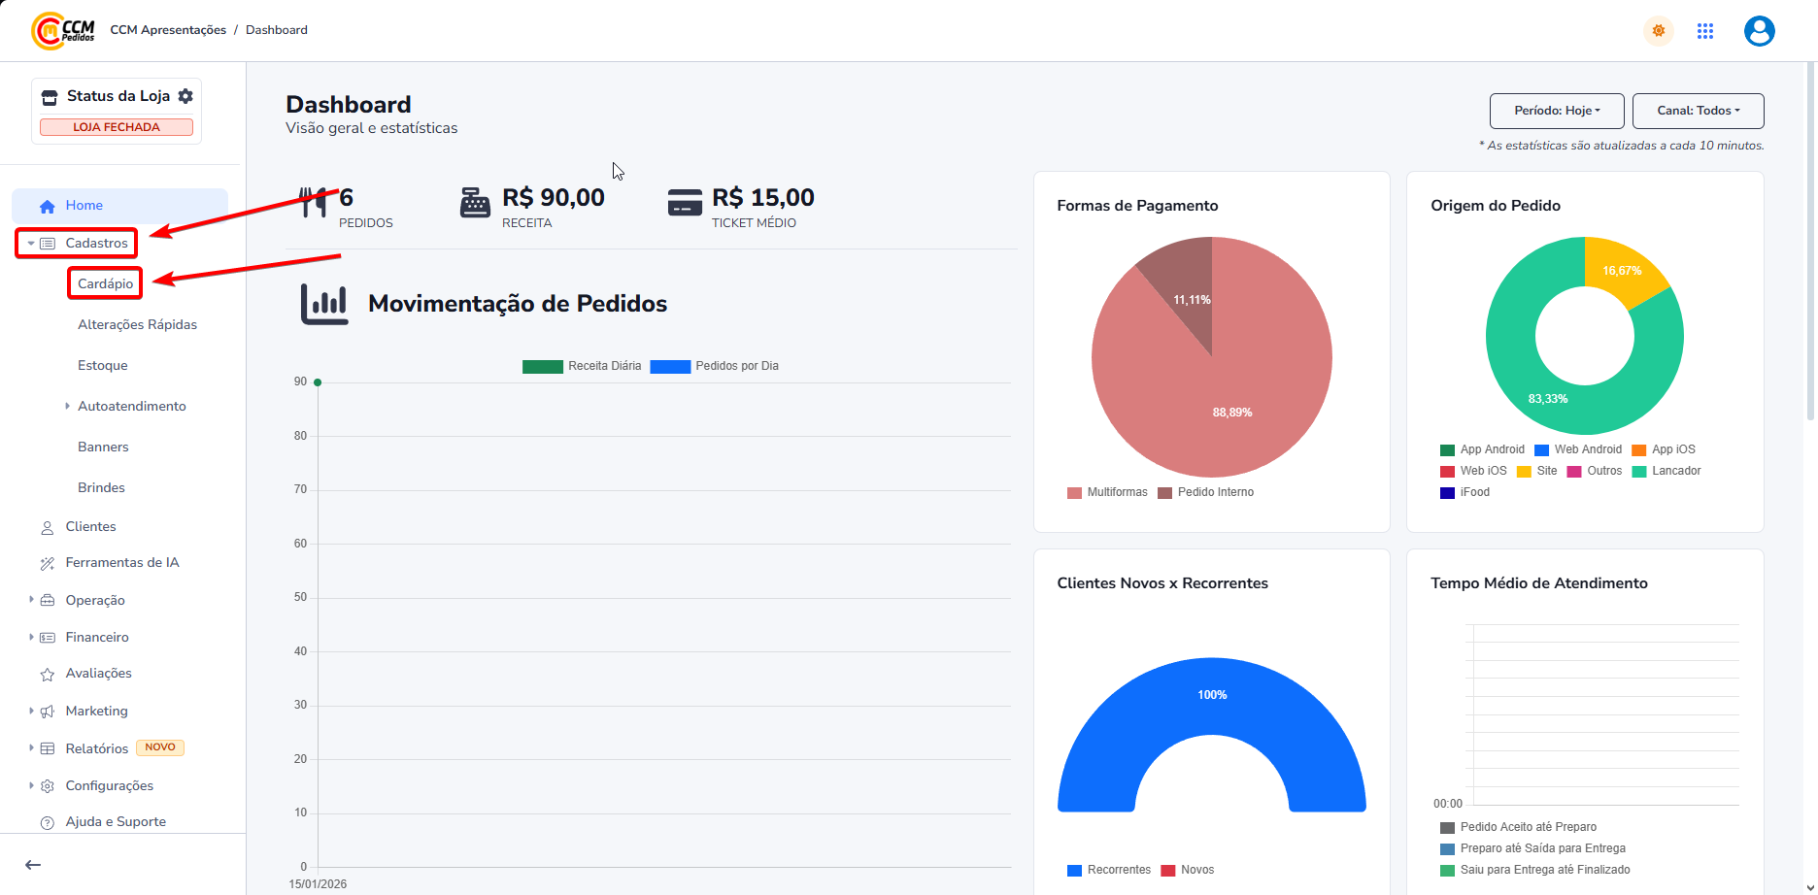This screenshot has height=895, width=1818.
Task: Click the LOJA FECHADA status button
Action: point(117,127)
